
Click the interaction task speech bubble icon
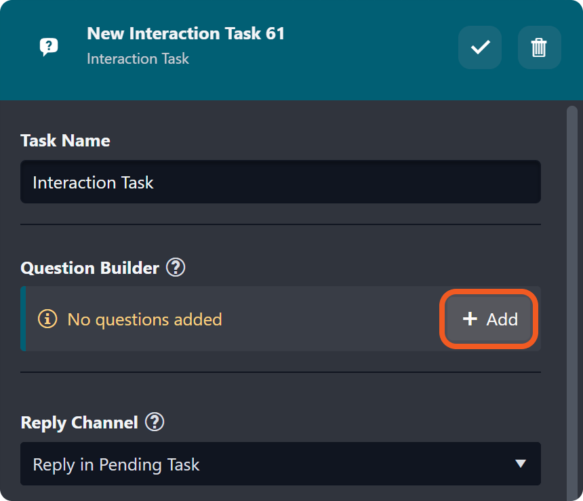48,47
